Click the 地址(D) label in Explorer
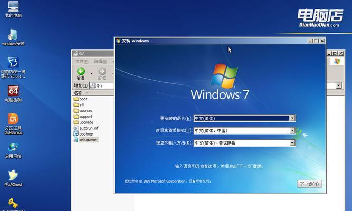Image resolution: width=352 pixels, height=211 pixels. pos(80,85)
